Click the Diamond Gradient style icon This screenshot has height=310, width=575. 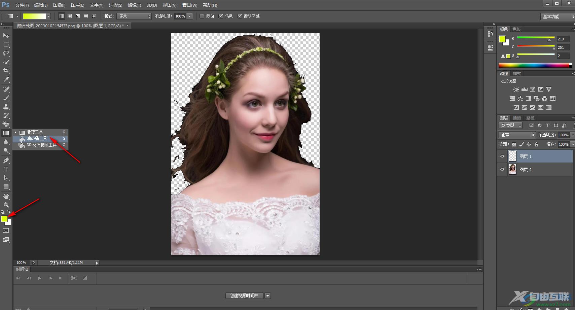click(94, 16)
